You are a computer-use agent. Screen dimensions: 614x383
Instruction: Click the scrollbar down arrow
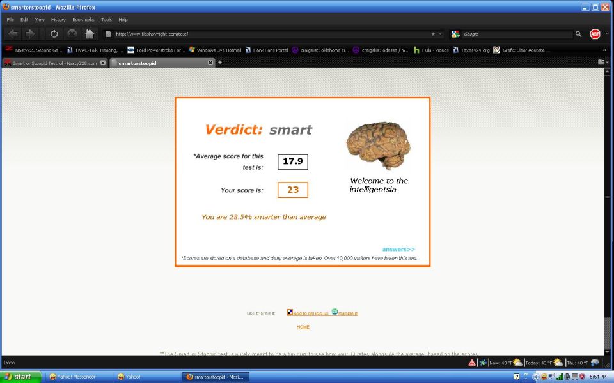tap(608, 352)
